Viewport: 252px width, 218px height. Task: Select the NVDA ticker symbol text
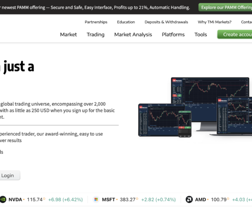click(15, 200)
